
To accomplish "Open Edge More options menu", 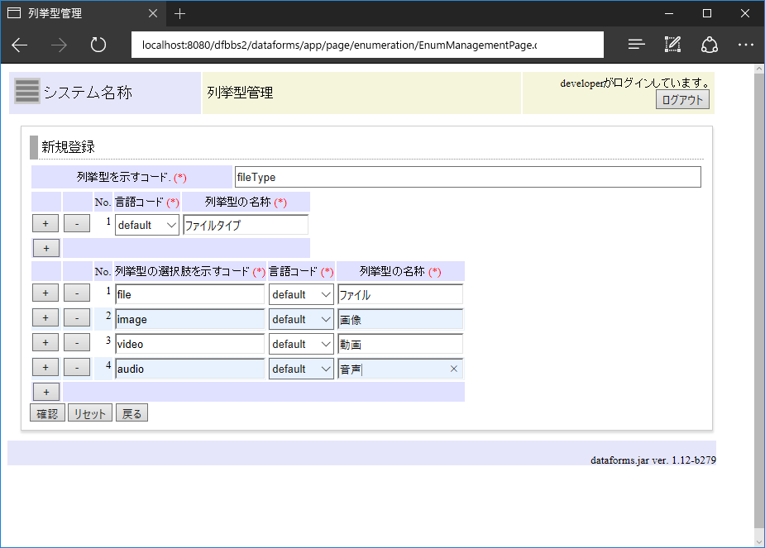I will 746,45.
